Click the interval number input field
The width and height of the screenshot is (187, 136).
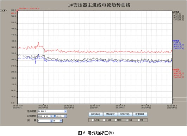(x=44, y=121)
